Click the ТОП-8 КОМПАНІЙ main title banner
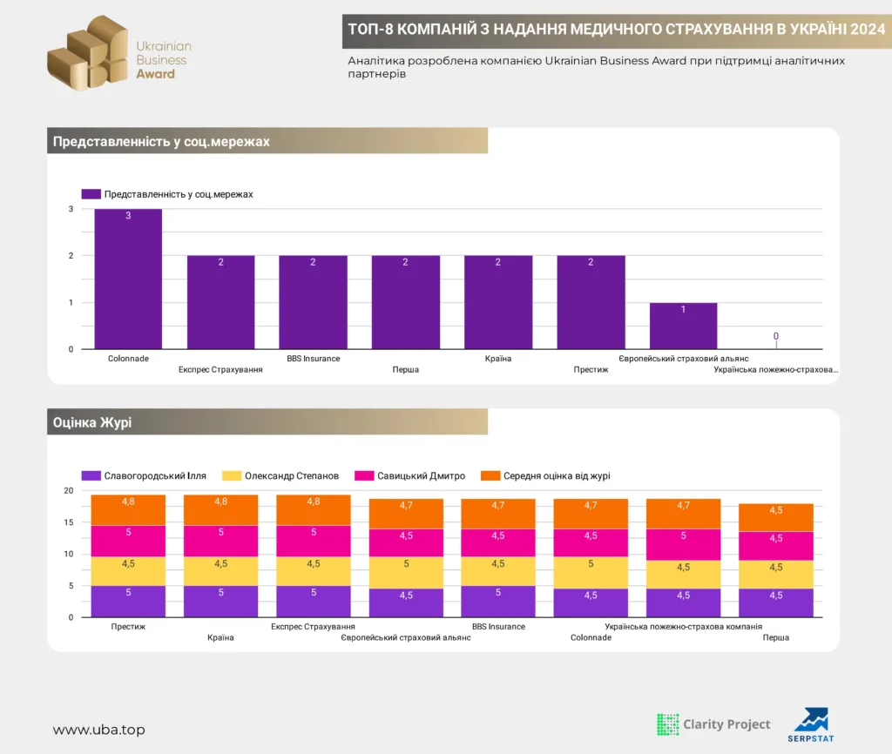 click(617, 30)
